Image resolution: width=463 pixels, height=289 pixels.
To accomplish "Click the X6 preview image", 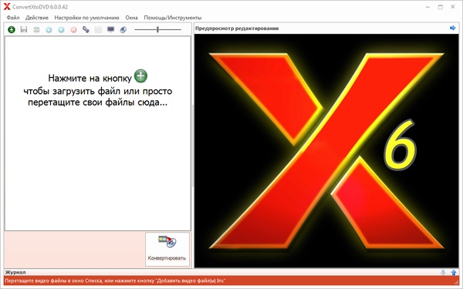I will click(x=326, y=151).
